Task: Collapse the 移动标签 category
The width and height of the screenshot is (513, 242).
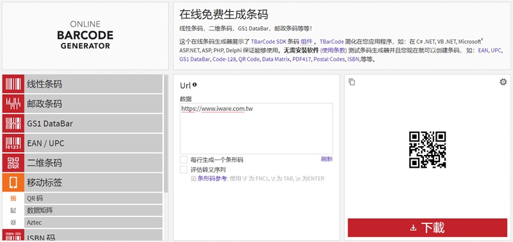Action: pos(83,182)
